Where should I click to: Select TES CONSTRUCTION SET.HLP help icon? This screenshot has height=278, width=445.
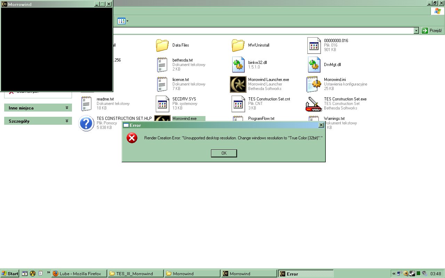(x=86, y=123)
